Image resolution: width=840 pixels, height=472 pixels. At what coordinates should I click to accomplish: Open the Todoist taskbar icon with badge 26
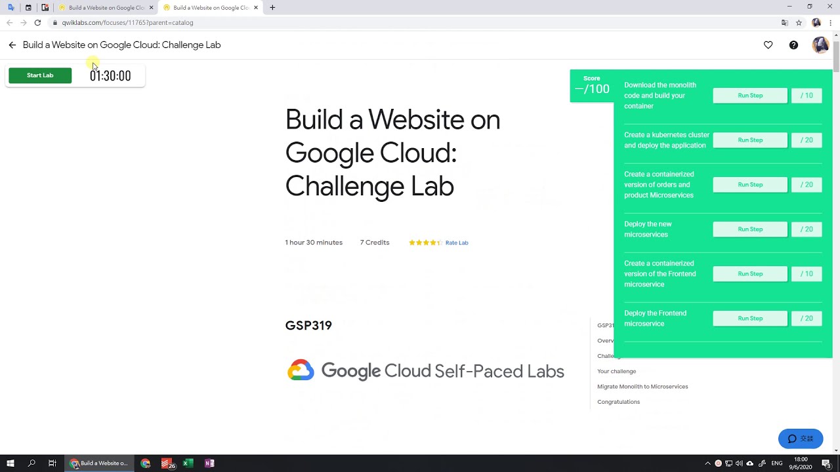tap(167, 463)
